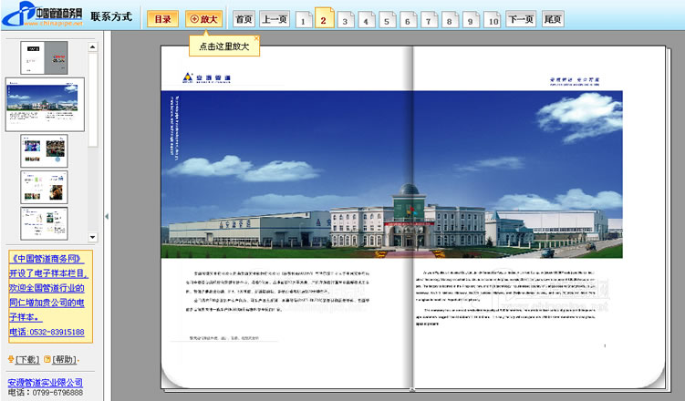This screenshot has width=685, height=401.
Task: Close the 点击这里放大 tooltip
Action: [257, 38]
